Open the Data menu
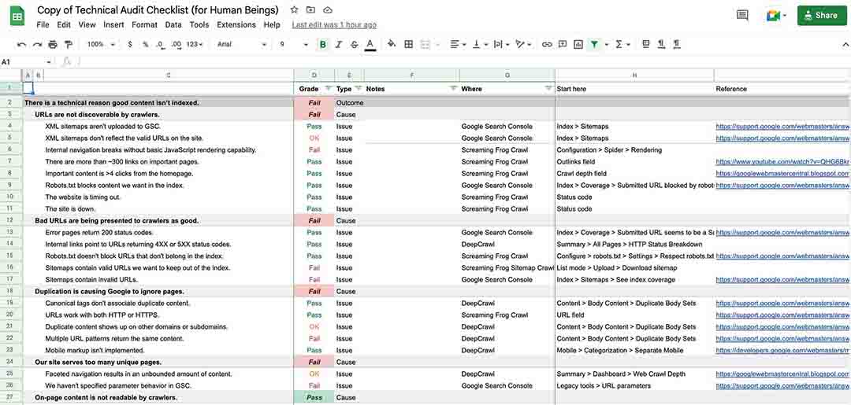Viewport: 851px width, 405px height. (173, 25)
